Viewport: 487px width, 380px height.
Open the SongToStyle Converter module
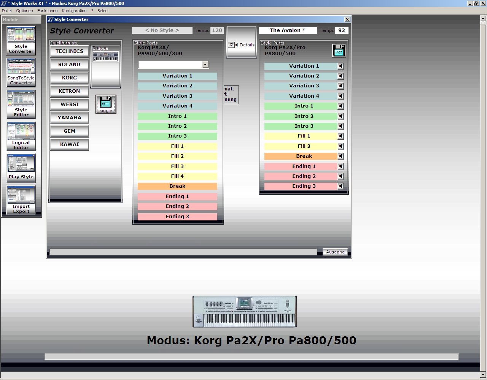(x=21, y=72)
